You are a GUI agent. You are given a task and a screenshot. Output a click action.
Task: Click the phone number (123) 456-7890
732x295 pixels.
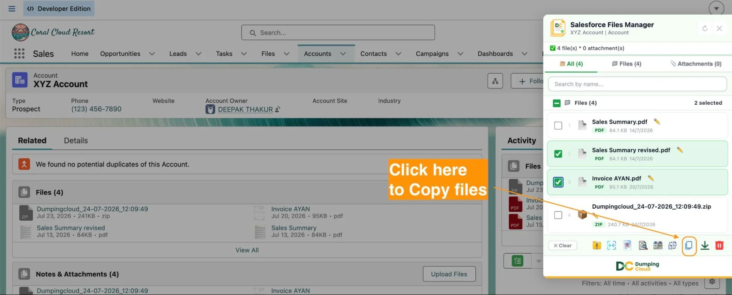tap(96, 109)
